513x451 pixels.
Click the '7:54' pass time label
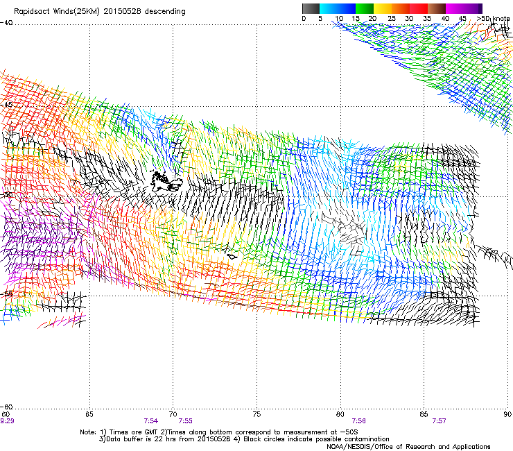coord(151,421)
